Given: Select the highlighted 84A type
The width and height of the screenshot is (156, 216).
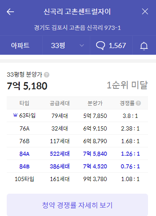Looking at the screenshot, I should [24, 154].
